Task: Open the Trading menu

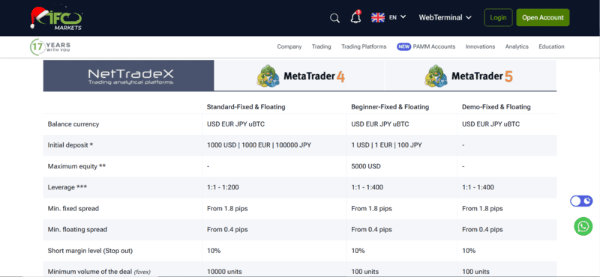Action: click(322, 46)
